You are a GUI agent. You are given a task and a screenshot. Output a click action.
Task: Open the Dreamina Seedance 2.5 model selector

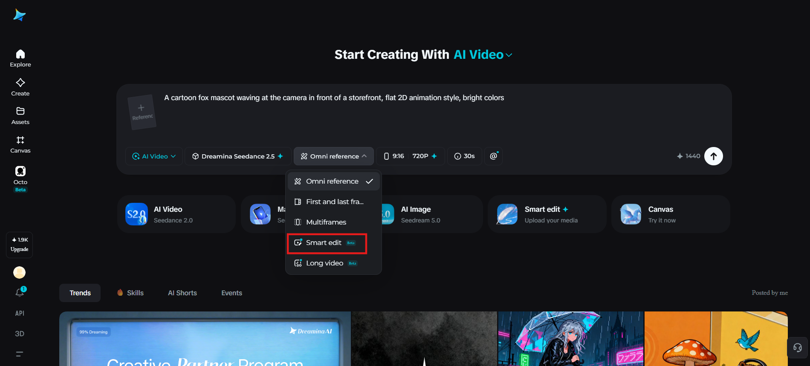tap(238, 156)
